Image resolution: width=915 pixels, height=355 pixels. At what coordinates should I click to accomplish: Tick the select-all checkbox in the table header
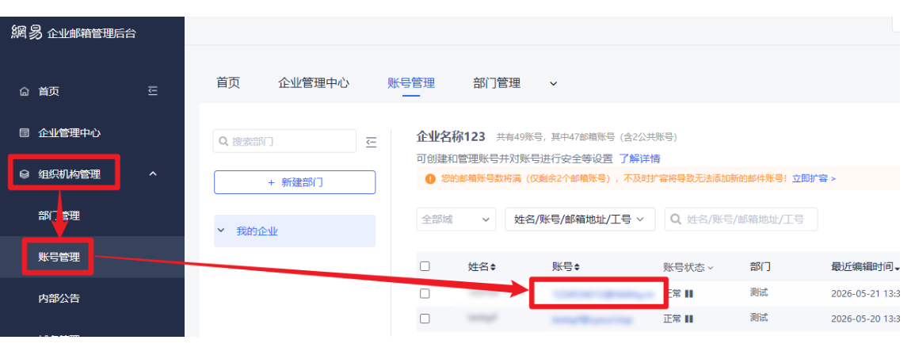(x=425, y=266)
